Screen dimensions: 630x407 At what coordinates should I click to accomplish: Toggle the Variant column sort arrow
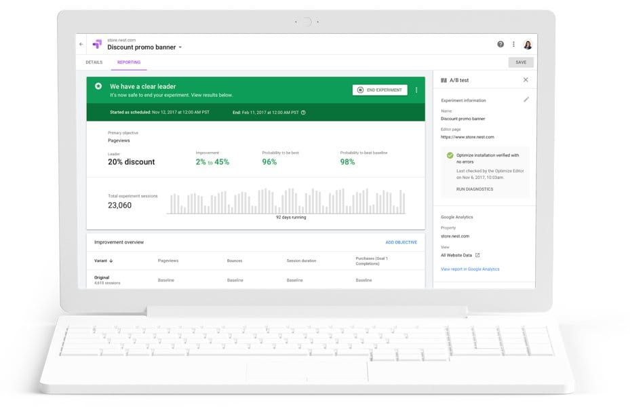112,260
